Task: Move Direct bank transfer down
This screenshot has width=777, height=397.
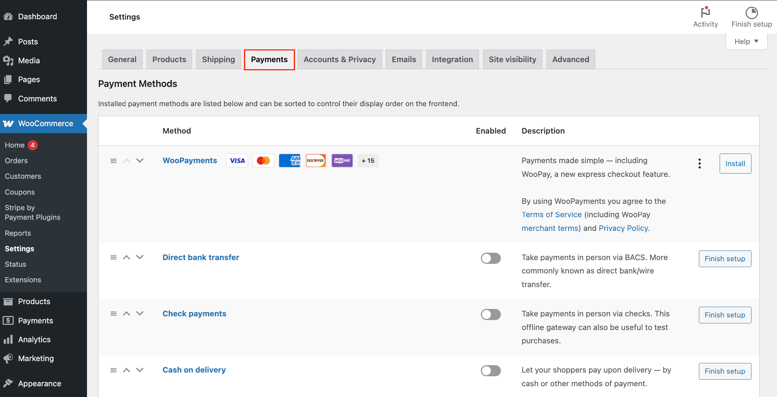Action: [x=140, y=257]
